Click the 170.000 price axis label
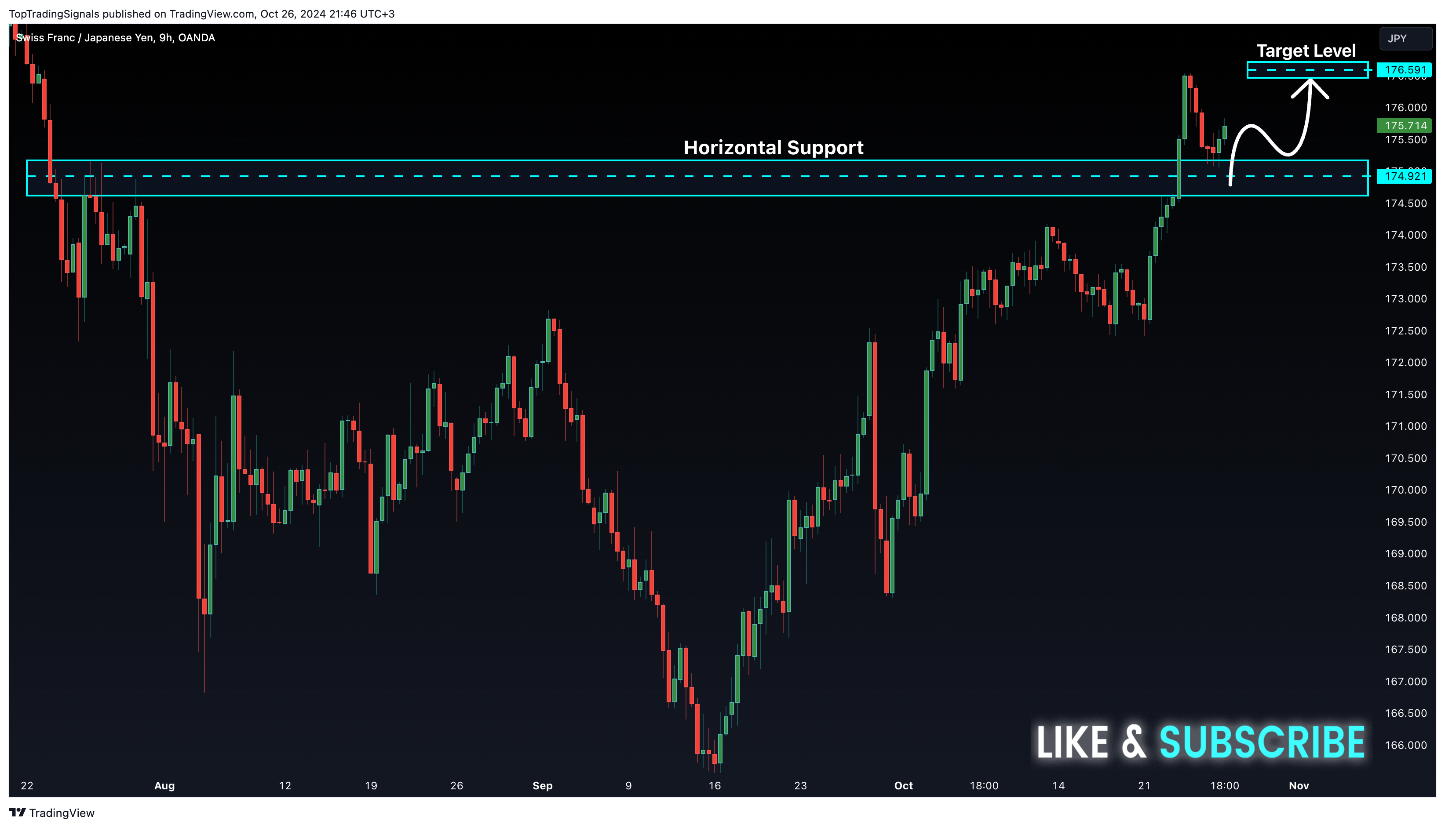This screenshot has height=828, width=1445. [1405, 490]
